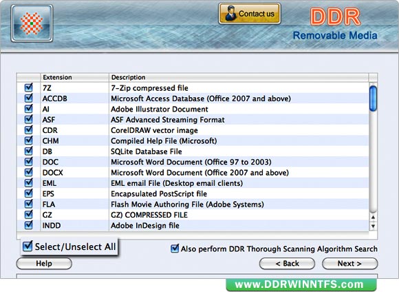
Task: Toggle the FLA extension checkbox
Action: coord(28,204)
